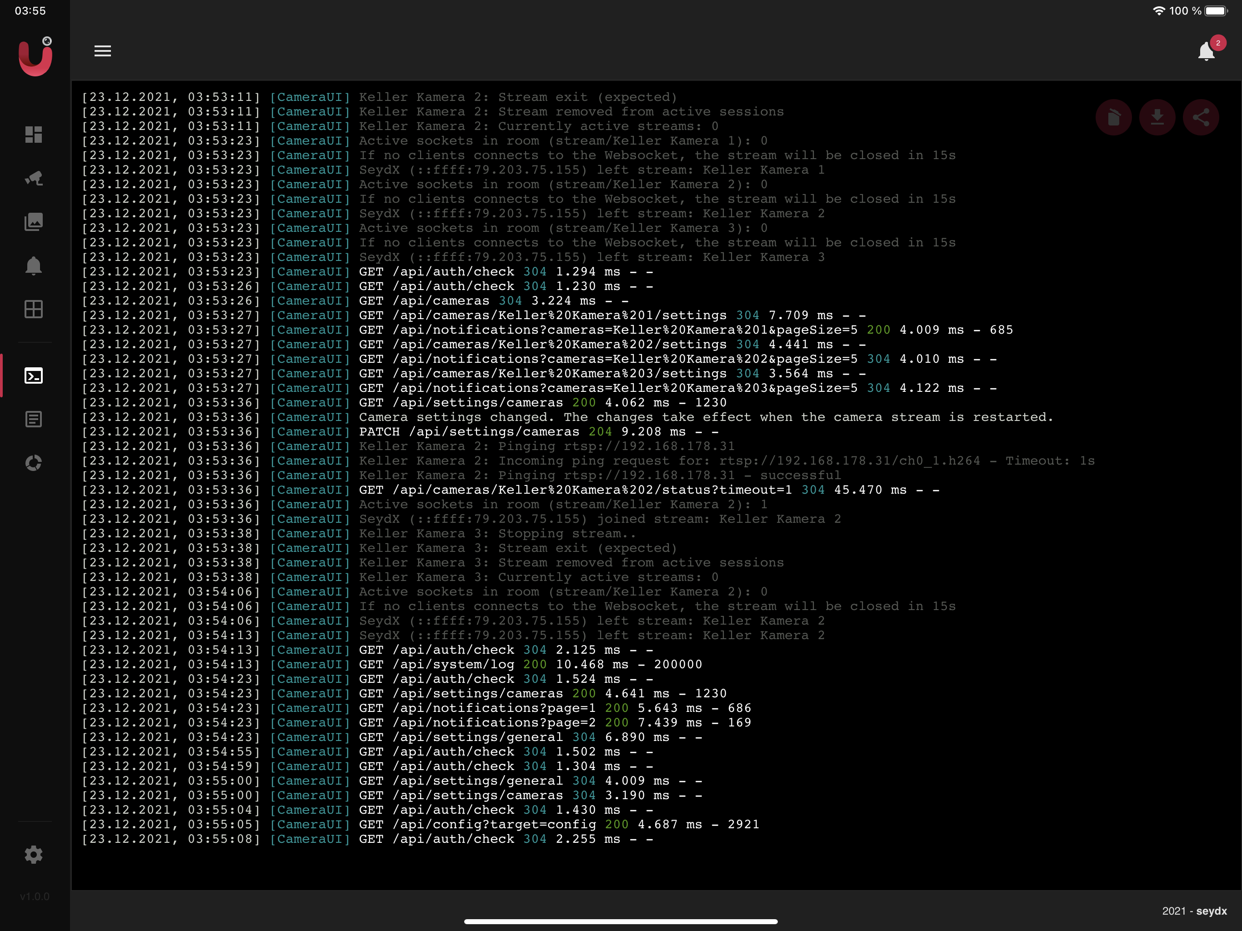
Task: Open Recordings via image gallery icon
Action: (34, 222)
